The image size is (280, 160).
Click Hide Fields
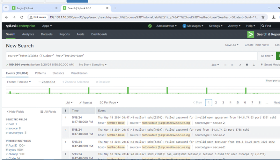pyautogui.click(x=15, y=112)
